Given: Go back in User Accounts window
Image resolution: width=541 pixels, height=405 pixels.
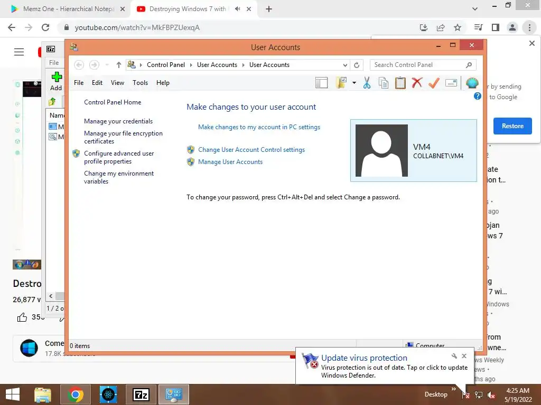Looking at the screenshot, I should pyautogui.click(x=79, y=65).
